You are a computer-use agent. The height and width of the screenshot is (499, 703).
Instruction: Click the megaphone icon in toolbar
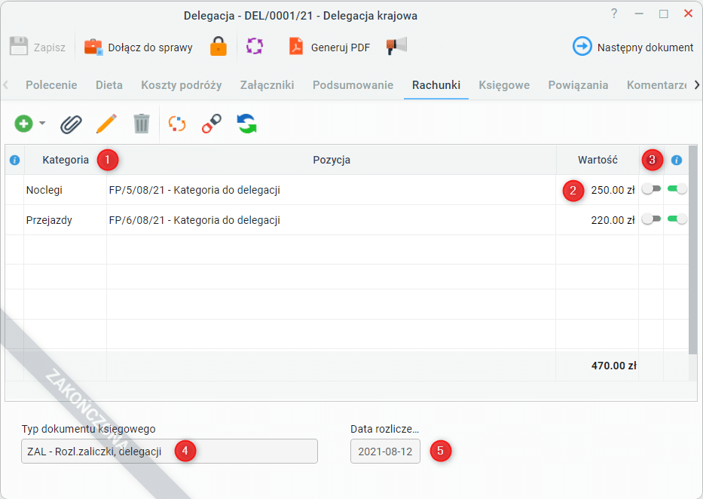[396, 46]
